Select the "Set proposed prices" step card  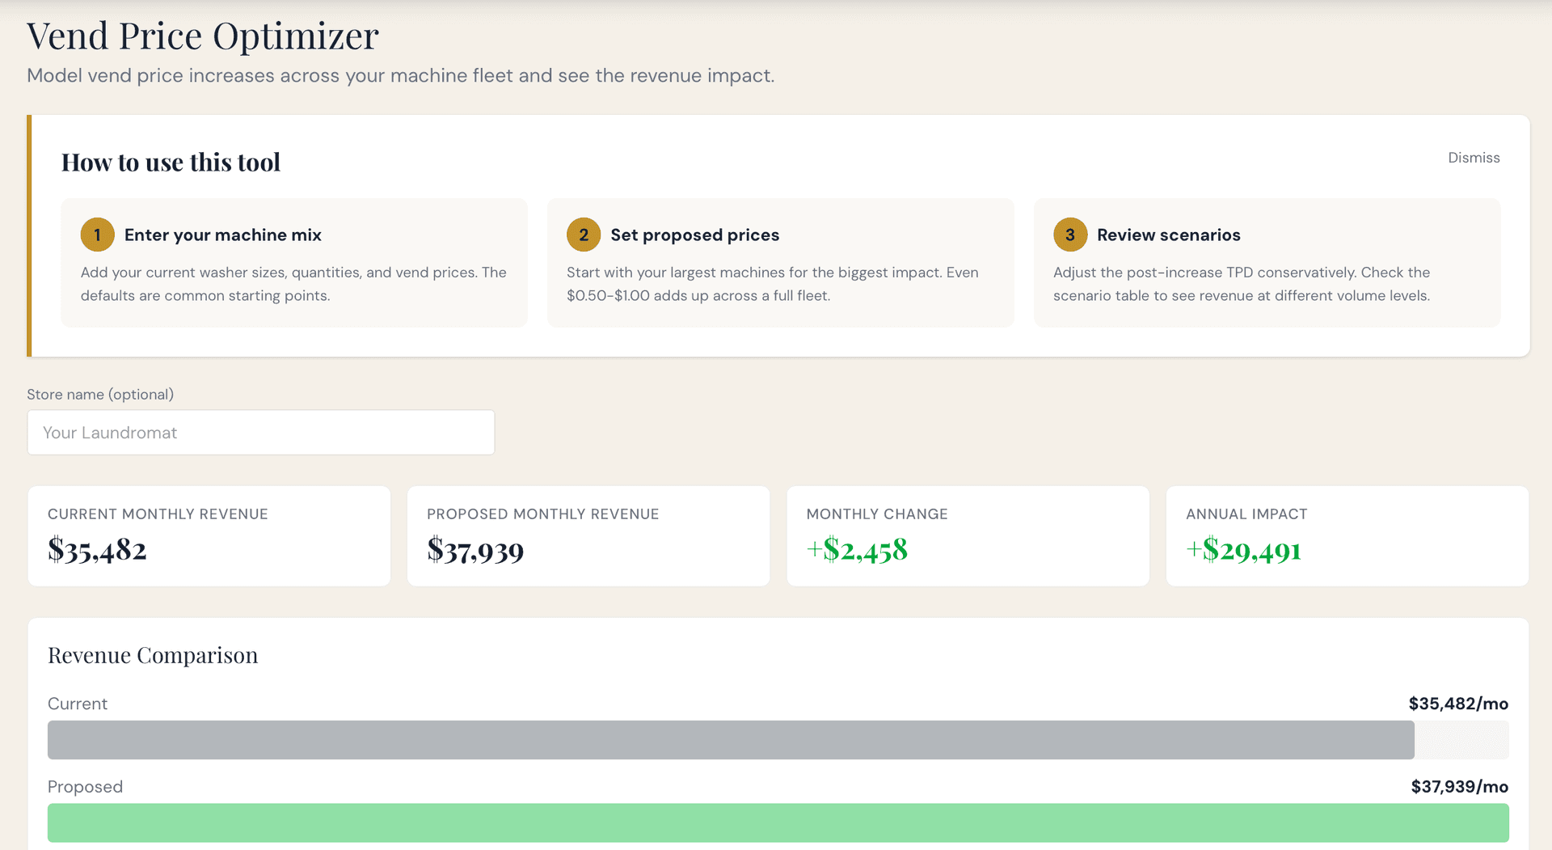coord(781,263)
